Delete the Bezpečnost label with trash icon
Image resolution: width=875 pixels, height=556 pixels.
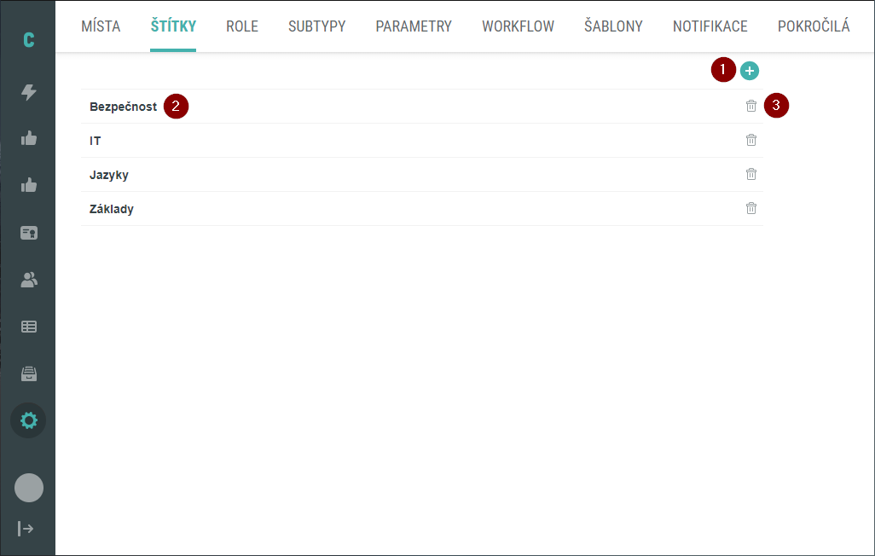tap(750, 106)
